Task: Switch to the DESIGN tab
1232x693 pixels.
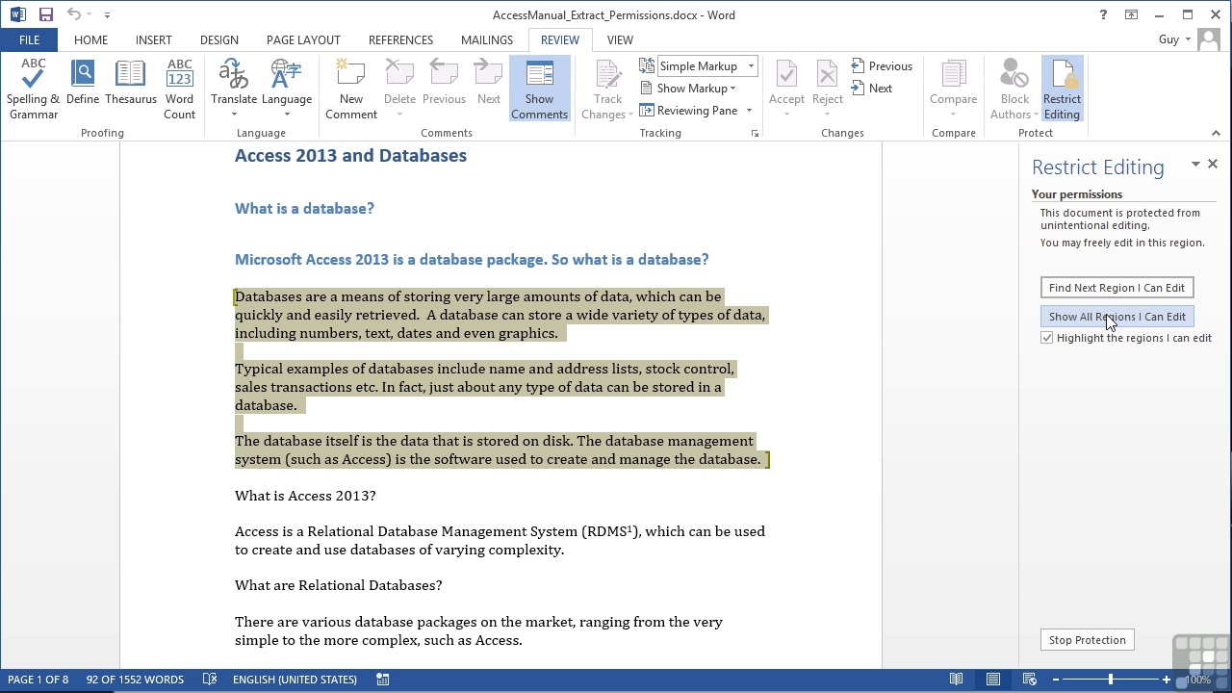Action: click(x=219, y=39)
